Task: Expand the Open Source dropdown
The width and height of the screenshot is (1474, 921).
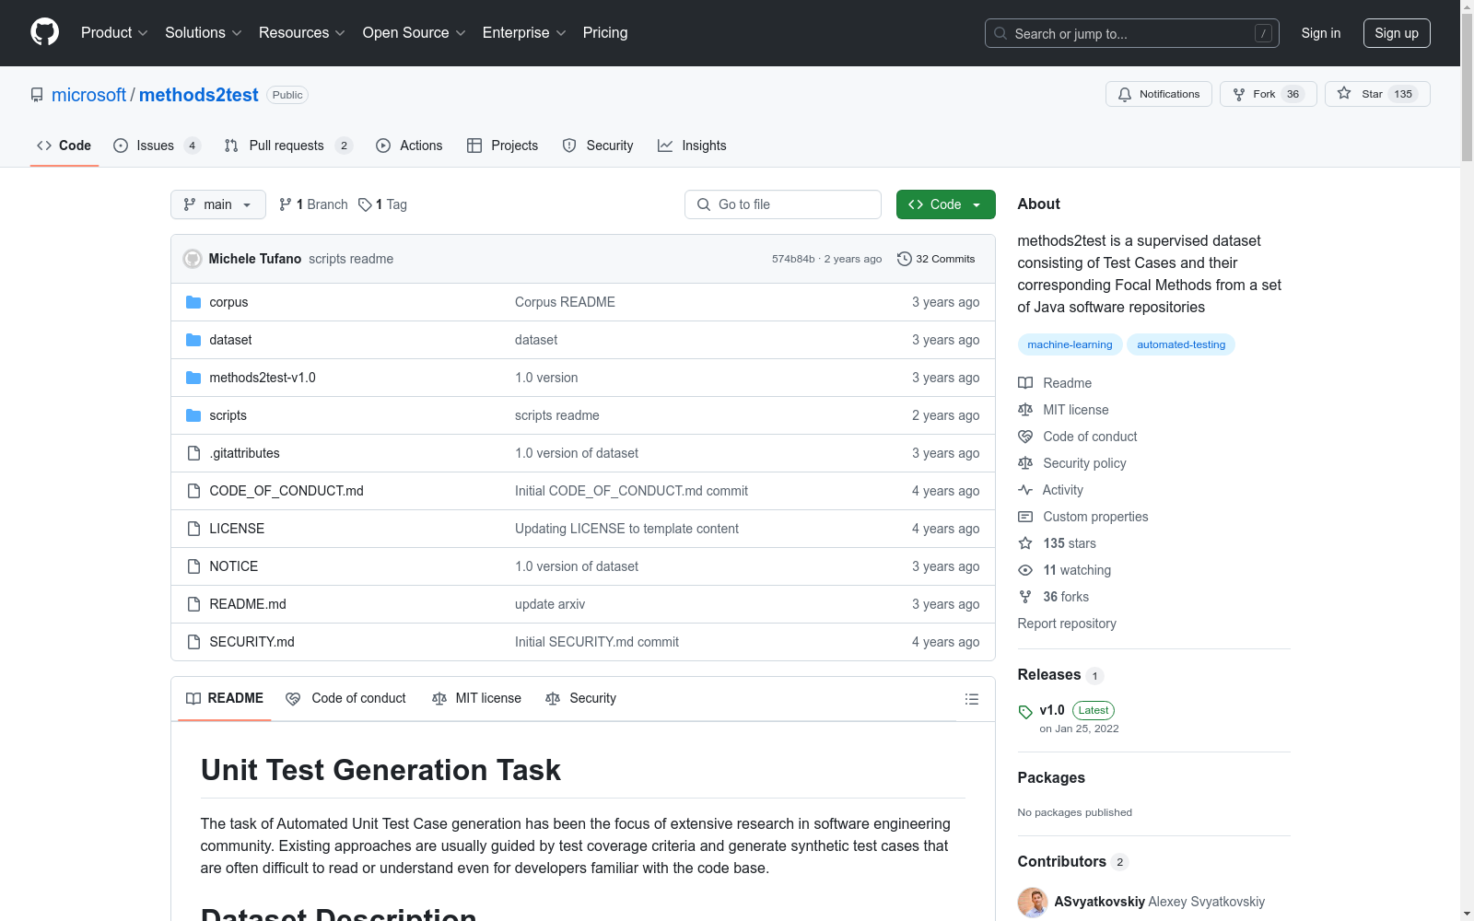Action: [x=415, y=32]
